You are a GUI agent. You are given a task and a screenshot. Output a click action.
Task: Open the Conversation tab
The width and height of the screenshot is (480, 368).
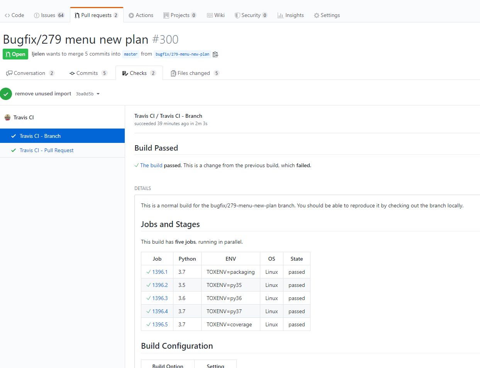pos(29,73)
